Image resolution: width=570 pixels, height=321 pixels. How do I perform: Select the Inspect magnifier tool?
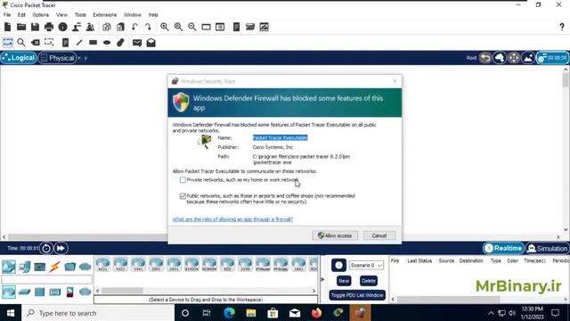pyautogui.click(x=21, y=43)
